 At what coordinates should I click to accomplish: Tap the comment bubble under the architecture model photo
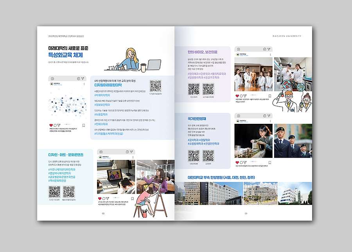[x=241, y=163]
